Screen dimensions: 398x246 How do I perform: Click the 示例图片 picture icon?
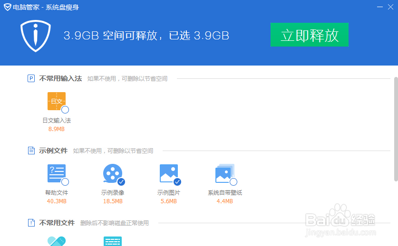coord(168,173)
